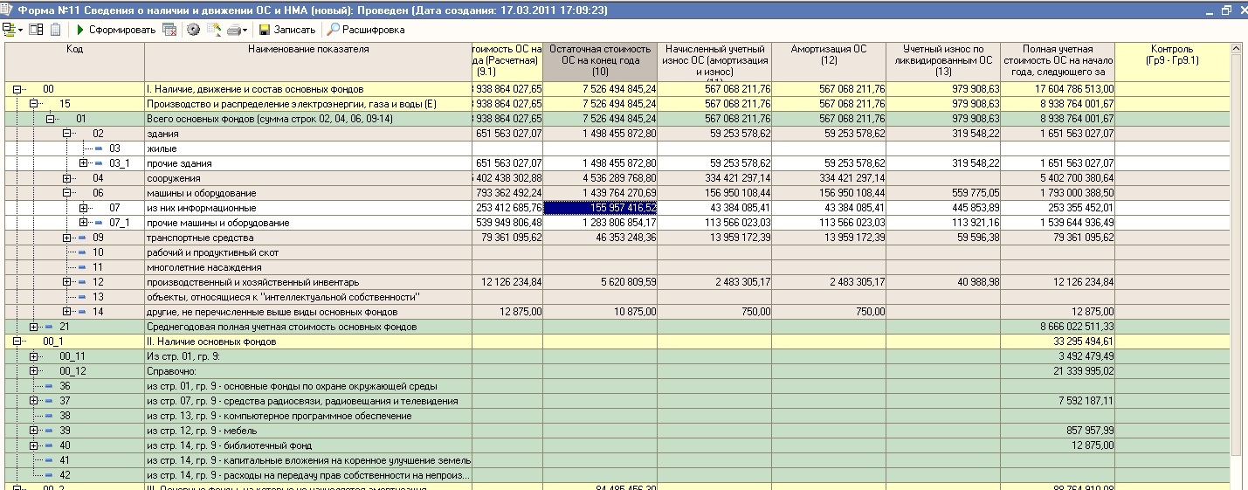Click column header Начисленный учетный износ ОС
Image resolution: width=1248 pixels, height=490 pixels.
(x=714, y=61)
